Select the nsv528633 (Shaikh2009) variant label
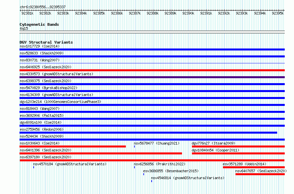 42,53
